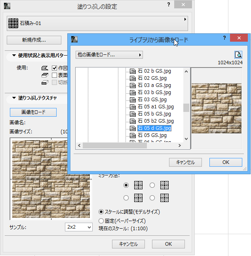This screenshot has height=256, width=251.
Task: Enable the 表面 usage checkbox
Action: point(54,75)
